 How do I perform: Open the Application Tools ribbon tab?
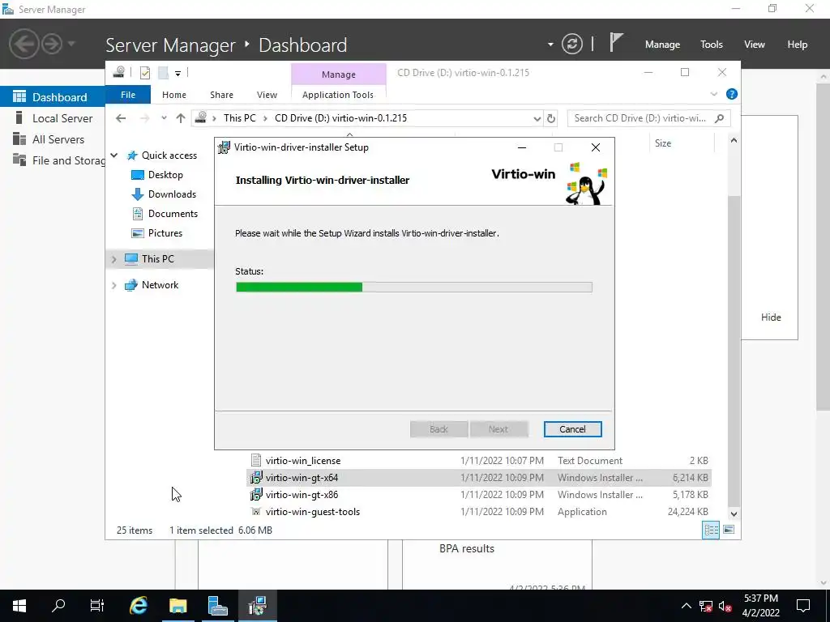(x=338, y=95)
